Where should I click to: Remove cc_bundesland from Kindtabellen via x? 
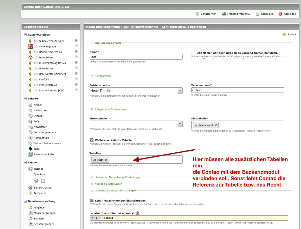click(216, 125)
